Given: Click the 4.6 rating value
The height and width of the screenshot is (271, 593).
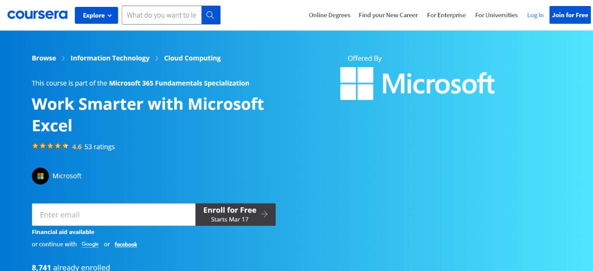Looking at the screenshot, I should pyautogui.click(x=77, y=147).
